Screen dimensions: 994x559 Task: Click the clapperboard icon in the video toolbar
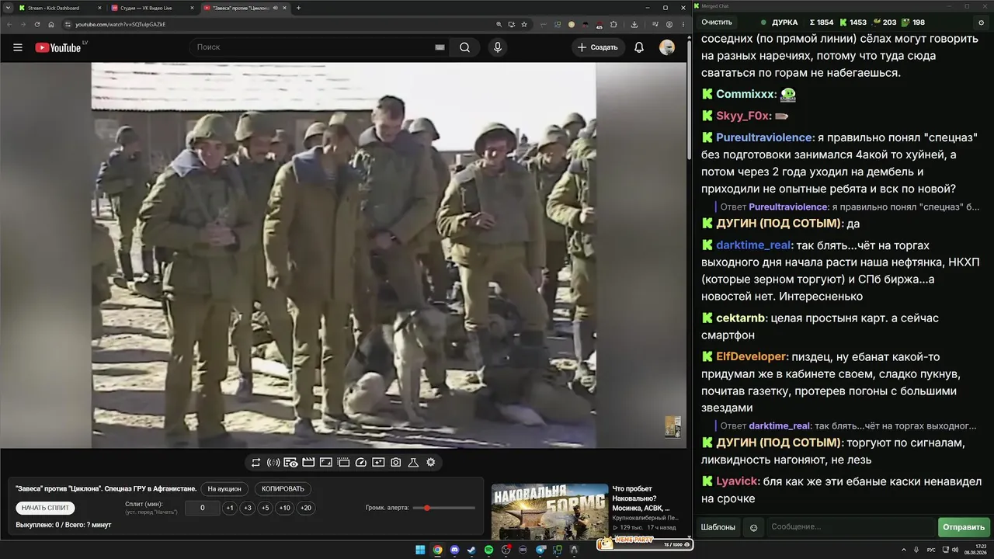pyautogui.click(x=308, y=463)
